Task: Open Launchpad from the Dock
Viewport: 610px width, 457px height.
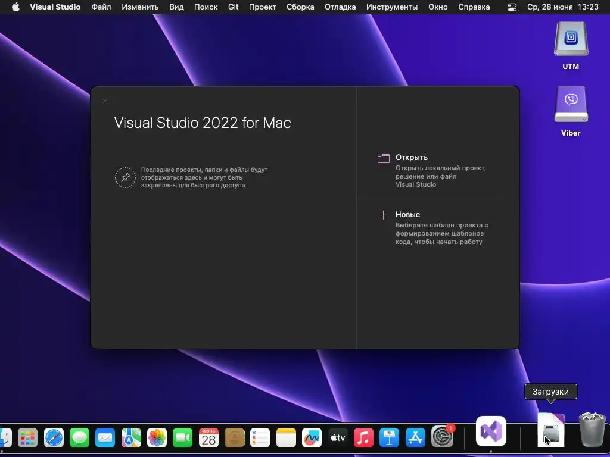Action: (27, 438)
